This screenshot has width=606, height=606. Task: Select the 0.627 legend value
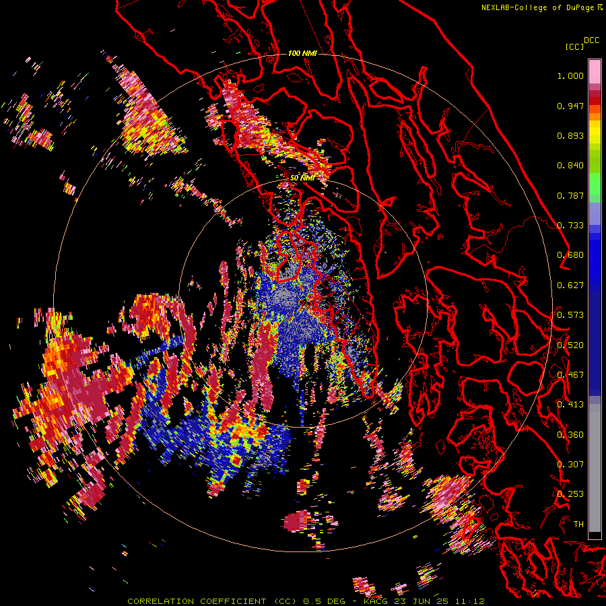click(570, 285)
